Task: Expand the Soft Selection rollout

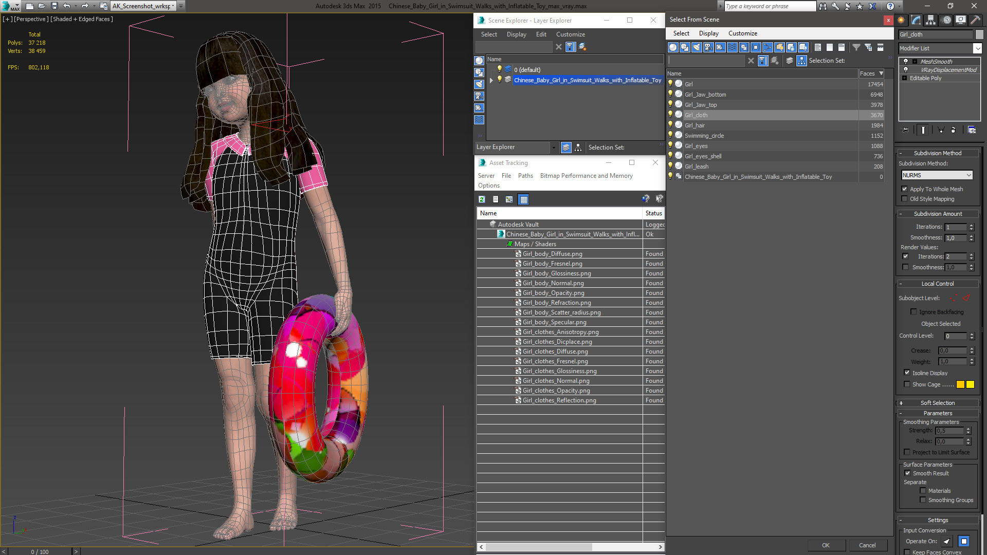Action: coord(937,403)
